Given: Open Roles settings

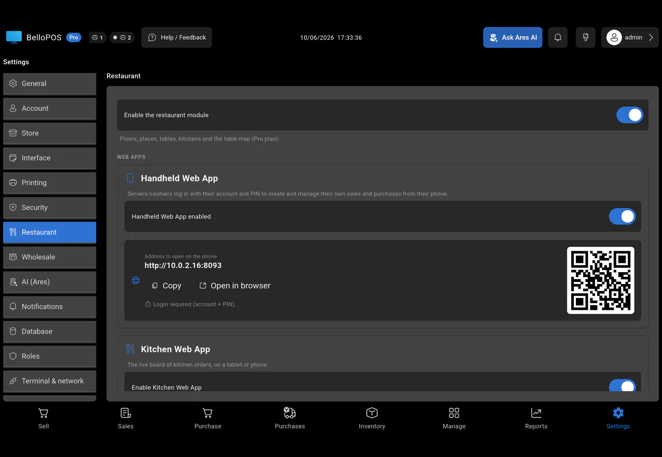Looking at the screenshot, I should coord(49,356).
